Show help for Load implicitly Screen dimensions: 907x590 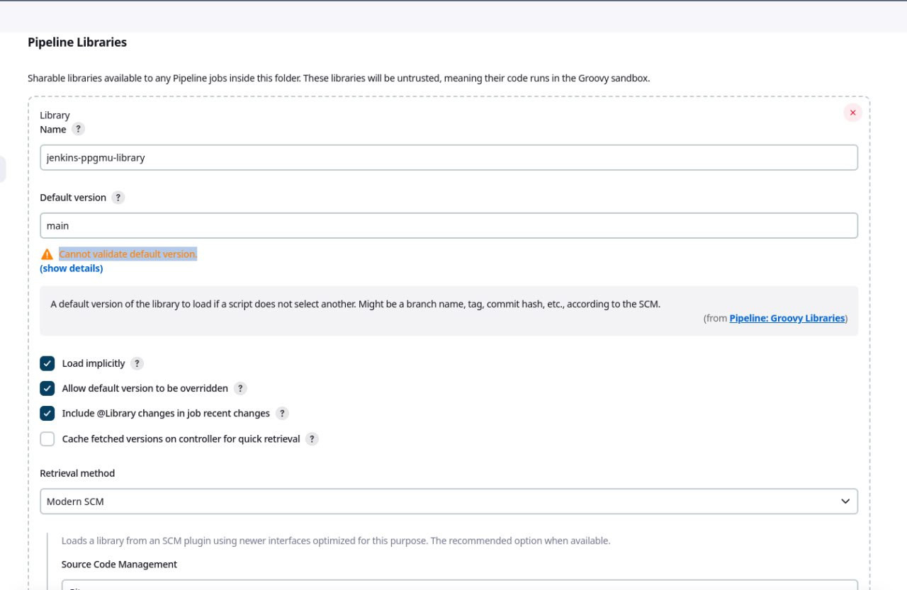(137, 363)
